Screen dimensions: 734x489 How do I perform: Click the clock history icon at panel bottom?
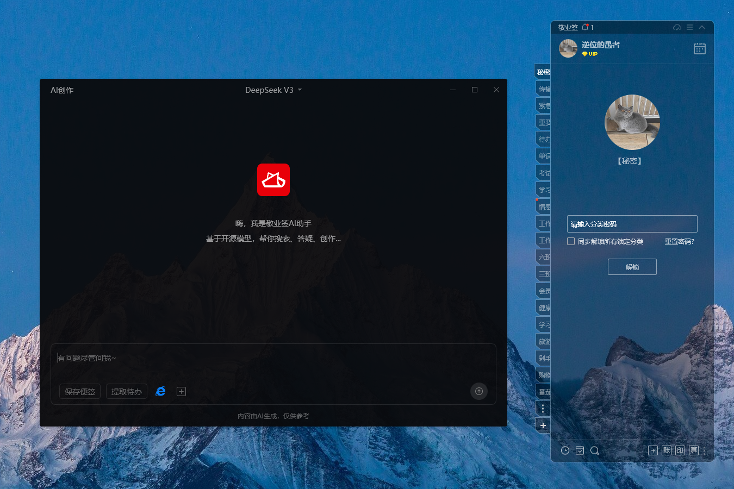(565, 450)
